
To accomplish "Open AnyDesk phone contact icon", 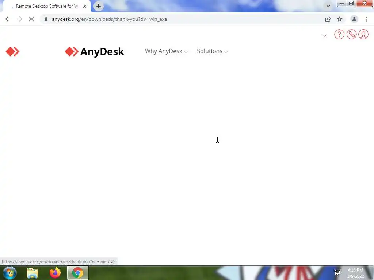I will (x=352, y=34).
